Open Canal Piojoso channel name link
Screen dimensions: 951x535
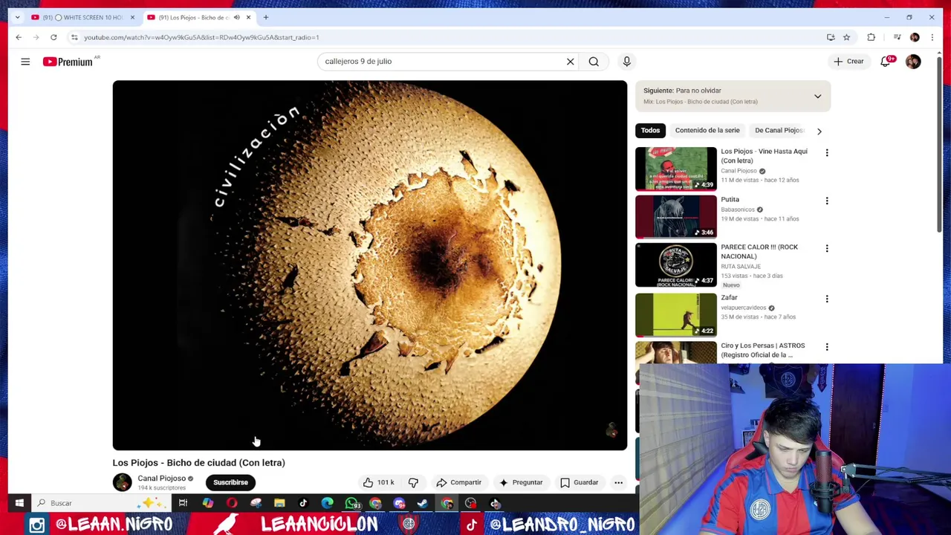coord(161,479)
